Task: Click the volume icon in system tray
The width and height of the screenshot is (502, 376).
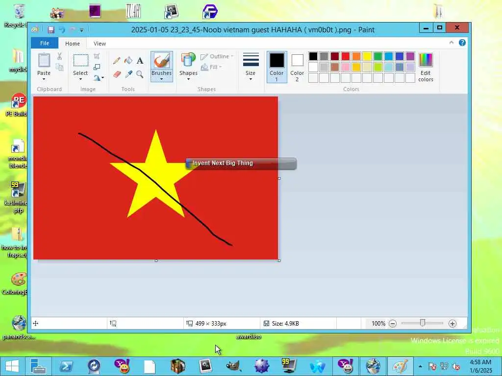Action: click(x=456, y=366)
